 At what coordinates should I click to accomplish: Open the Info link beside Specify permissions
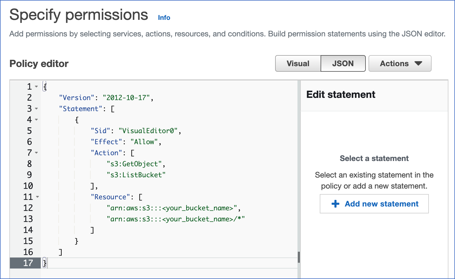(164, 18)
